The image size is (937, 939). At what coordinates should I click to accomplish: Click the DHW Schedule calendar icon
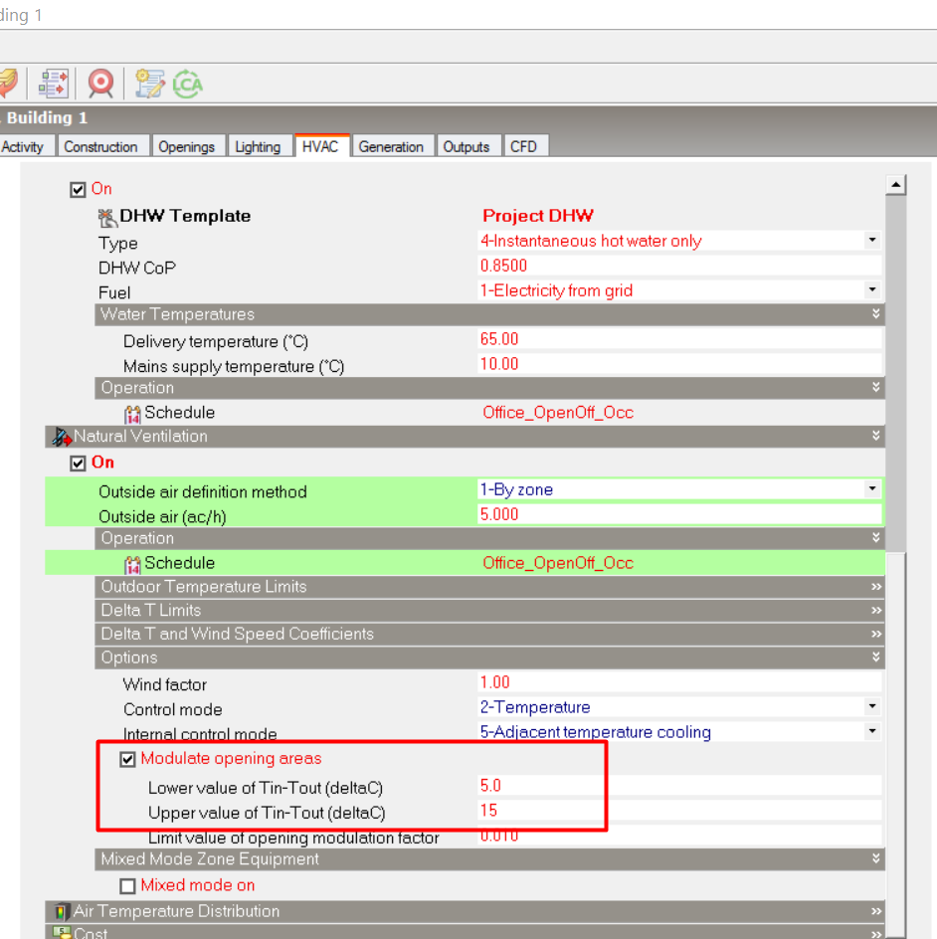pyautogui.click(x=132, y=414)
